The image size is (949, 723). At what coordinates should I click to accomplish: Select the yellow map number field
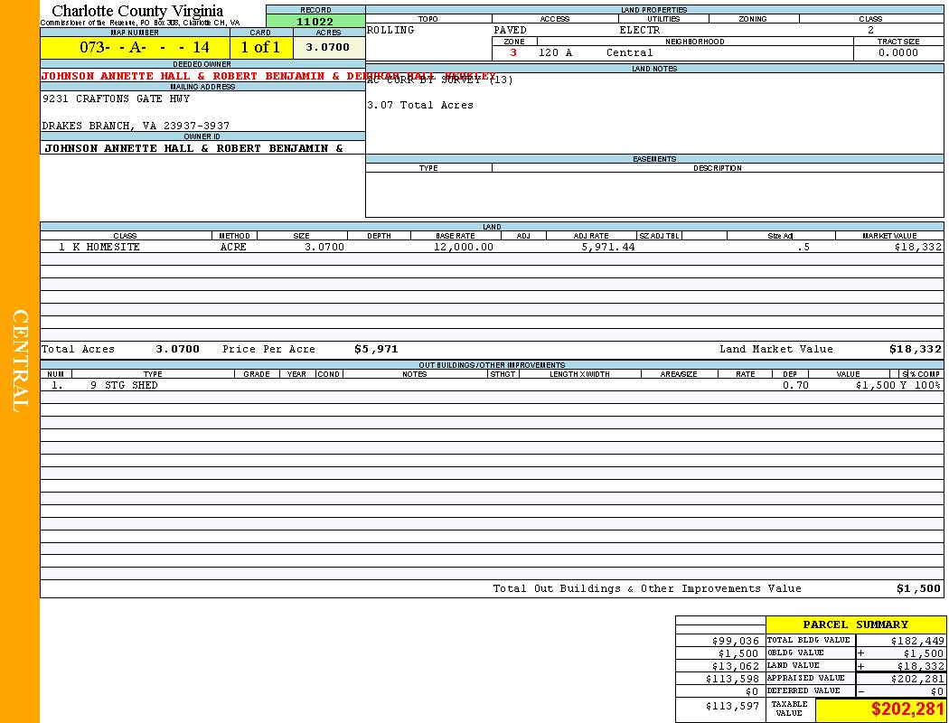pos(135,48)
